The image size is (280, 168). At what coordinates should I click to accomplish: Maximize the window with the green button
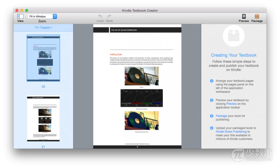[x=27, y=10]
